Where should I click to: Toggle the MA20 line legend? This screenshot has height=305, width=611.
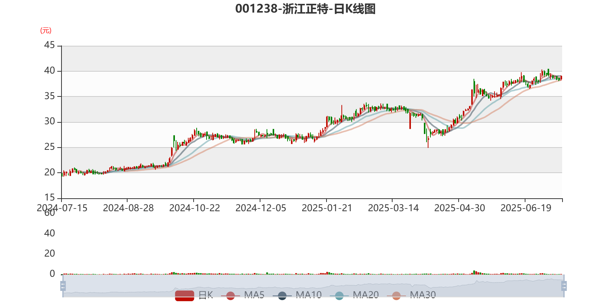(x=354, y=295)
